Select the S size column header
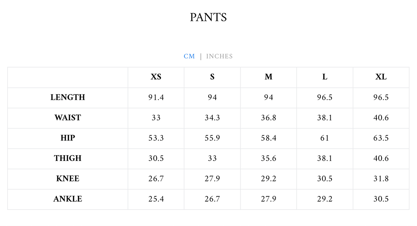The height and width of the screenshot is (226, 417). click(212, 77)
